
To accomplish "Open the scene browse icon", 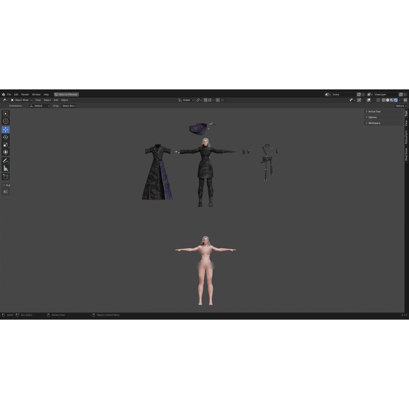I will coord(328,94).
